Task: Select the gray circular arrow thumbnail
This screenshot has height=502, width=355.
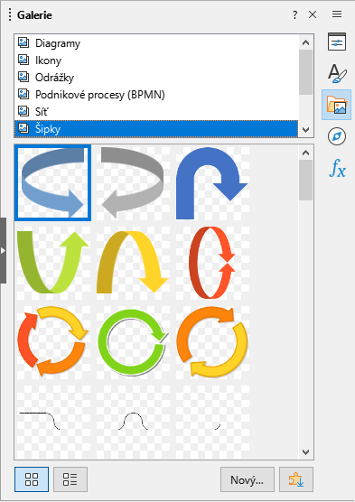Action: (132, 183)
